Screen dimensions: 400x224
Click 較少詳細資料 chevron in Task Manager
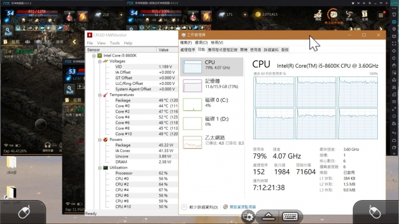pyautogui.click(x=184, y=207)
